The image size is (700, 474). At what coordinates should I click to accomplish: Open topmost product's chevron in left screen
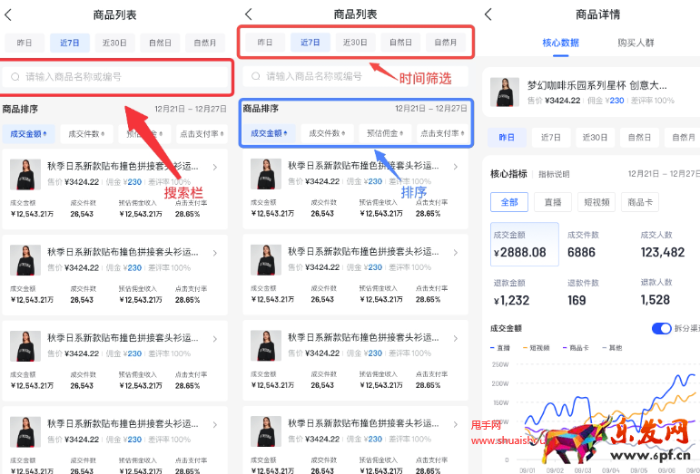pyautogui.click(x=215, y=167)
